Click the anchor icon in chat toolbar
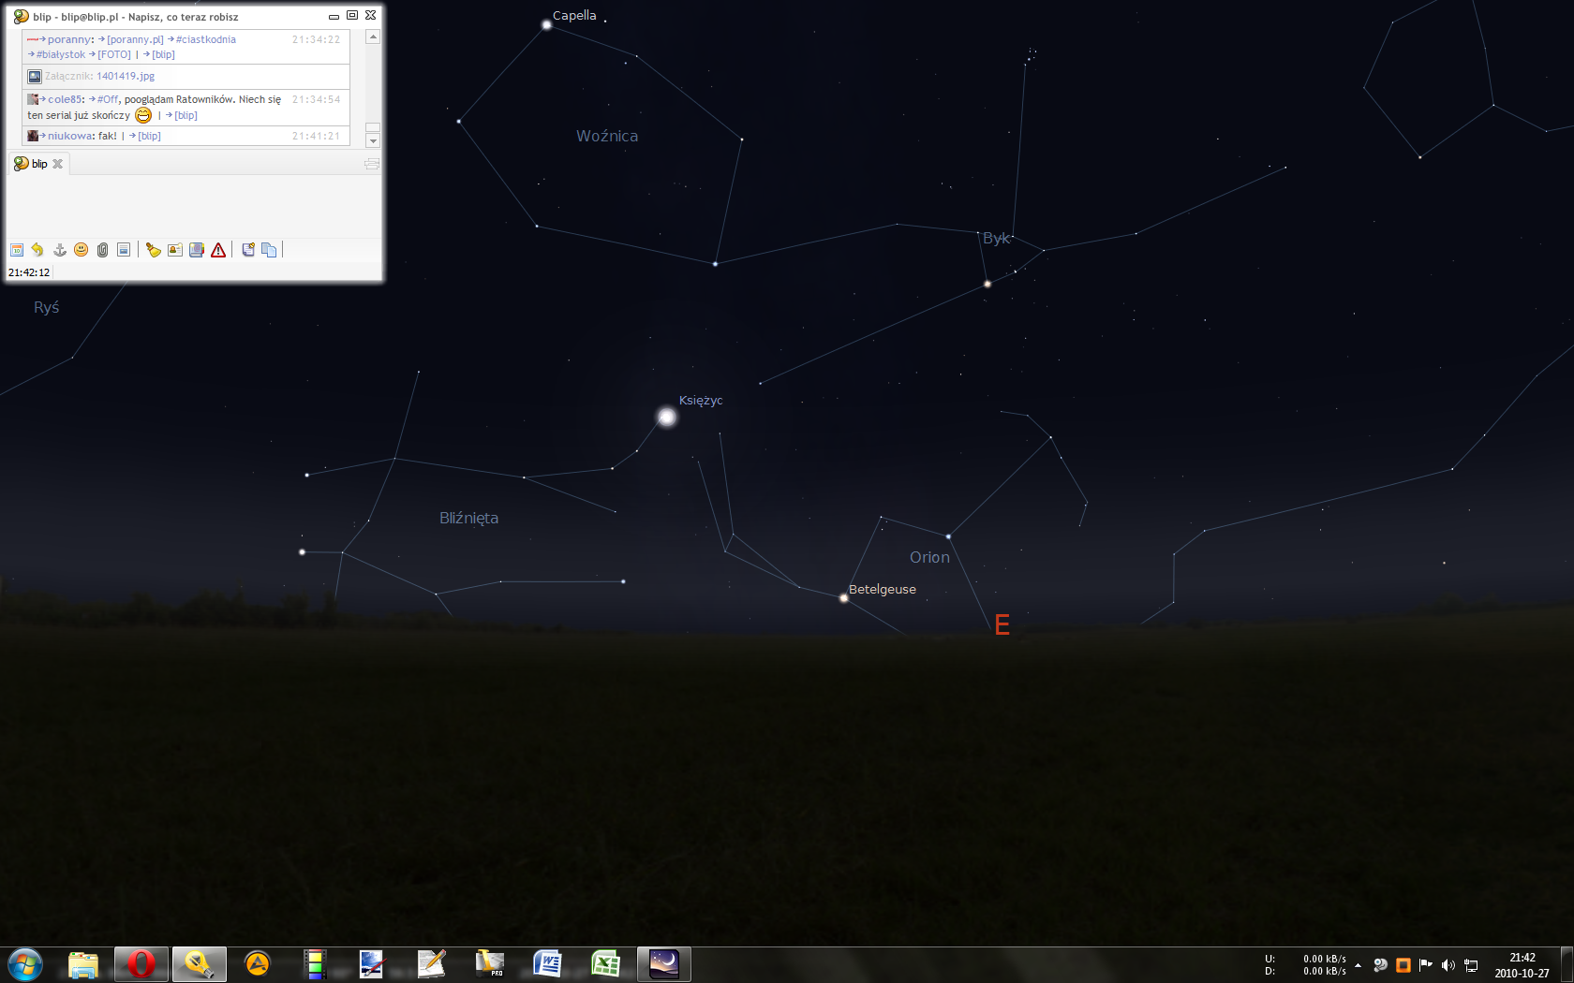This screenshot has height=983, width=1574. [59, 250]
